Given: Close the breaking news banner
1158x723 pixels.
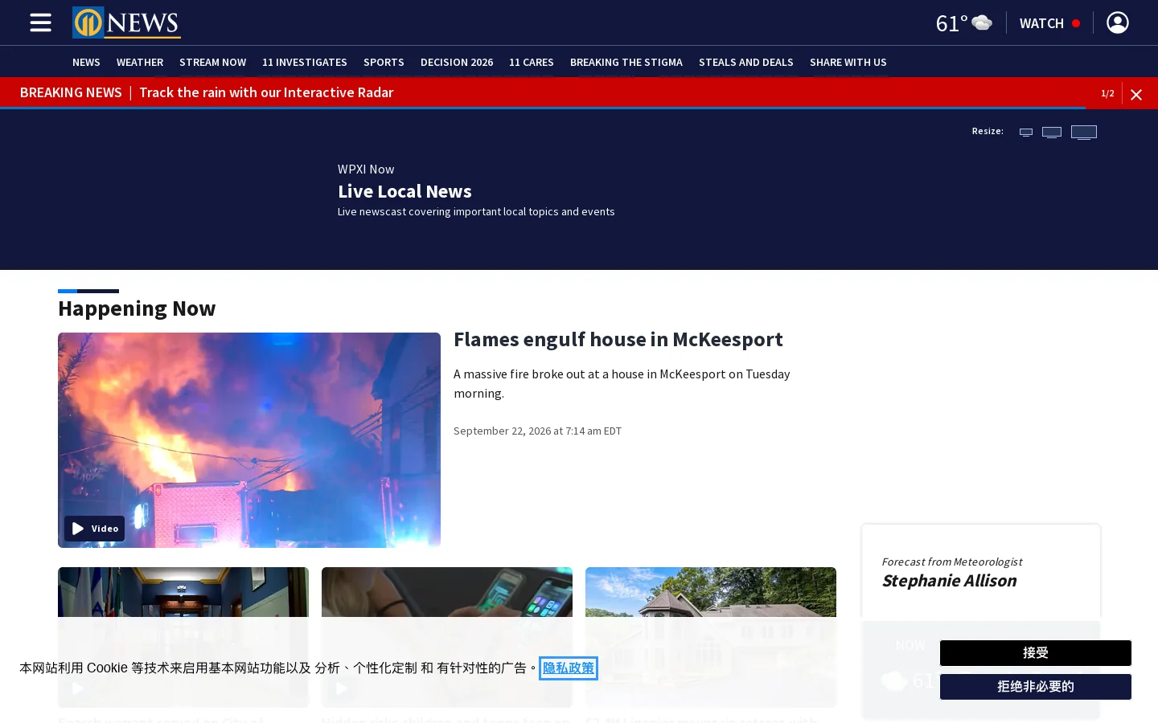Looking at the screenshot, I should tap(1136, 94).
